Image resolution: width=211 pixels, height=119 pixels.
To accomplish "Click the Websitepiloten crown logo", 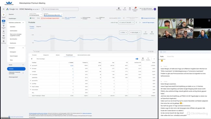I will [x=9, y=3].
